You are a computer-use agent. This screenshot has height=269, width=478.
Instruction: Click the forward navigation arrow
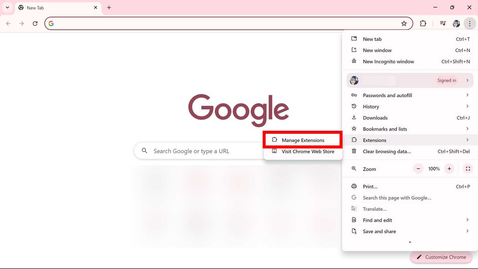tap(21, 23)
